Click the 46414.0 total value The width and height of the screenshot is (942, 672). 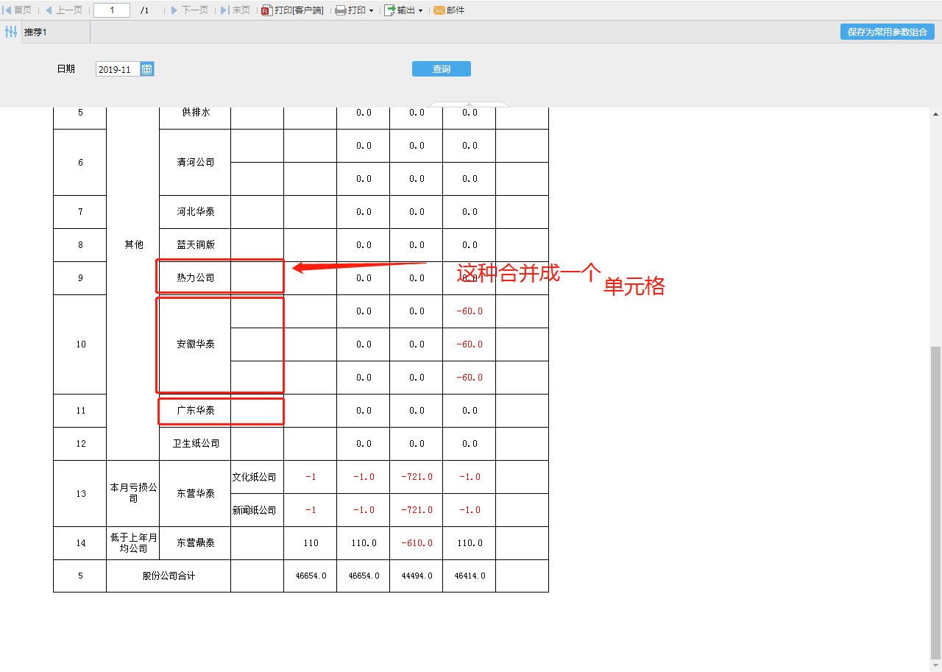(x=470, y=576)
